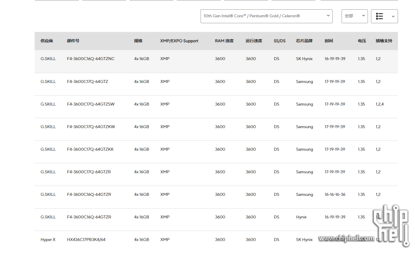
Task: Select part number F4-3600C17Q-64GTZR
Action: (89, 172)
